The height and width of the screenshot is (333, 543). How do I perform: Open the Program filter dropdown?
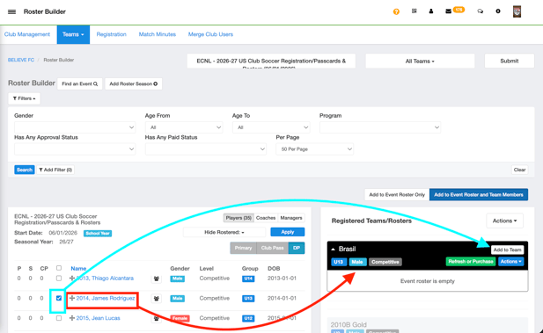(x=380, y=127)
